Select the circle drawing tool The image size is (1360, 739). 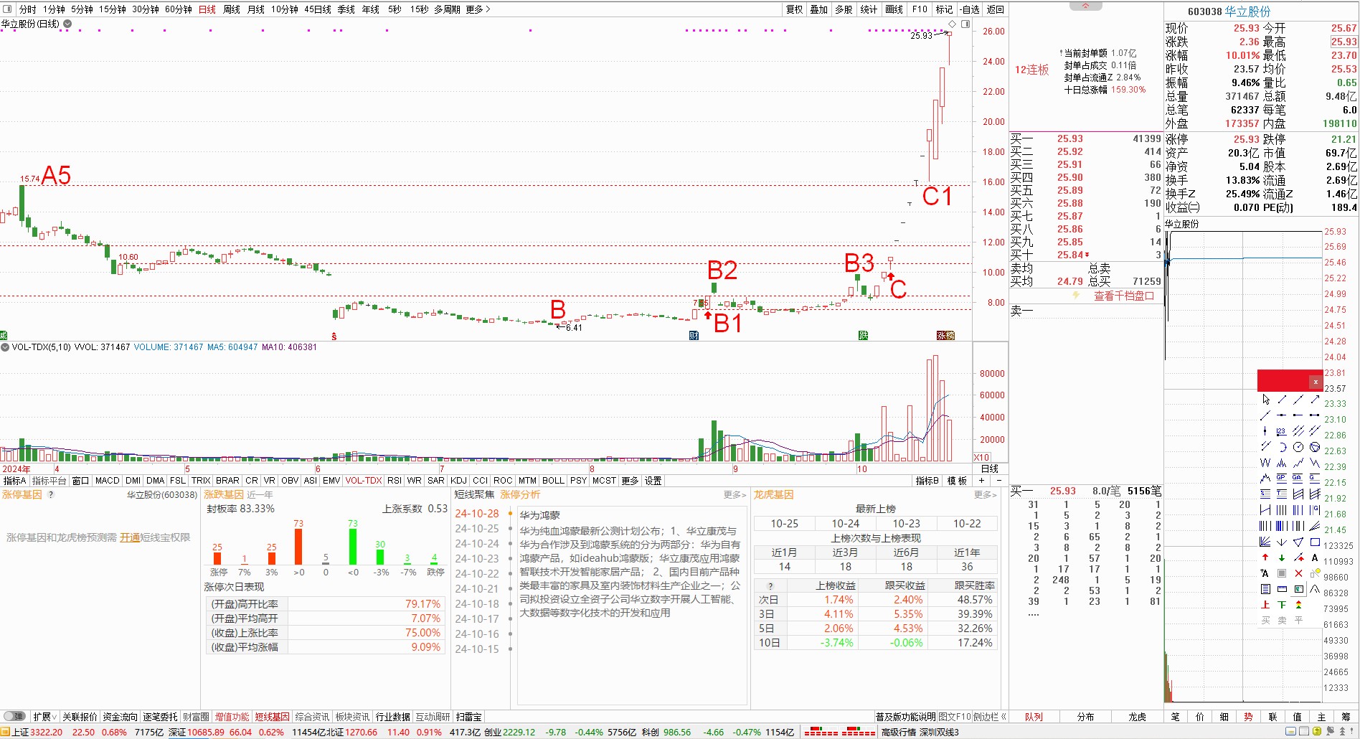pos(1298,447)
